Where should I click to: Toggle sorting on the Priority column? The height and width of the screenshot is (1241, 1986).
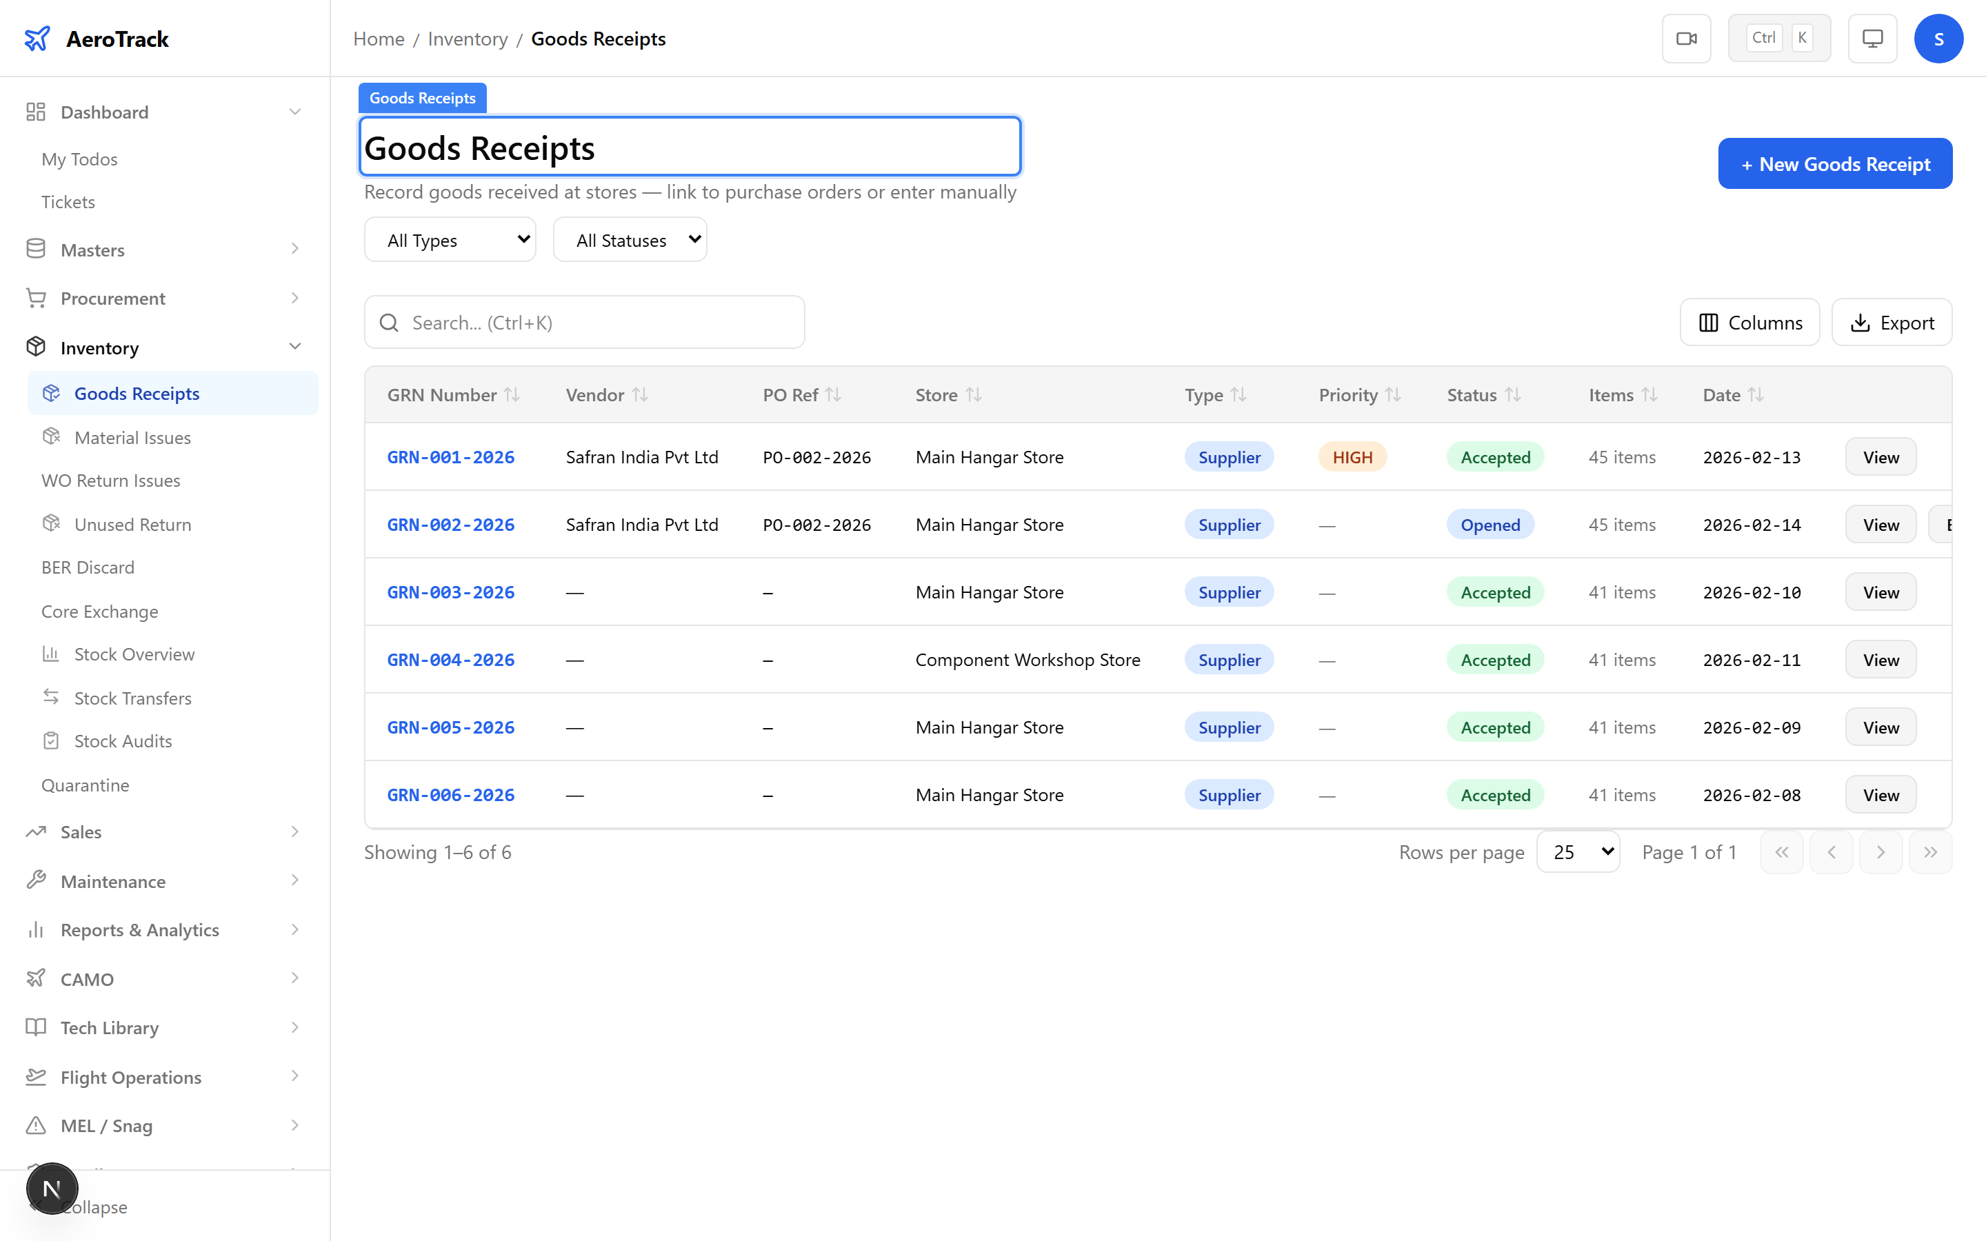[1394, 395]
